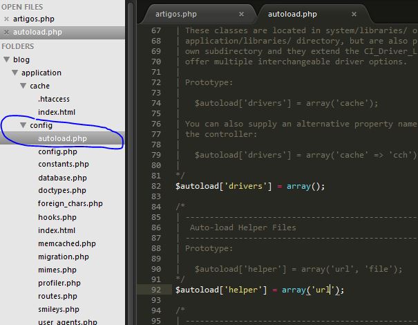
Task: Open memcached.php in the sidebar
Action: [x=66, y=243]
